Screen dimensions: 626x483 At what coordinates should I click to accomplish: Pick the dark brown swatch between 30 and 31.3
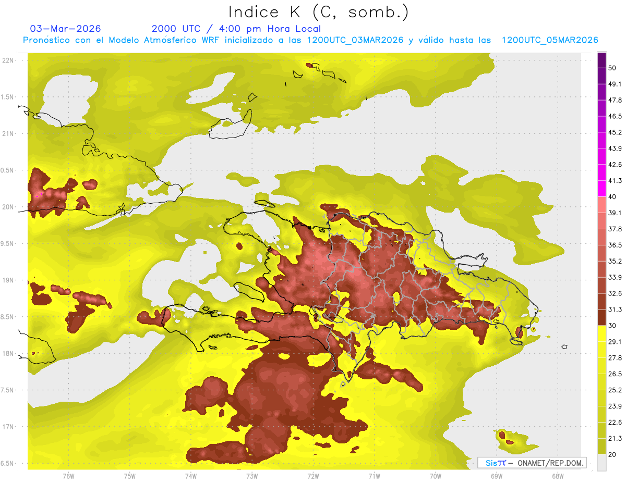[x=601, y=318]
